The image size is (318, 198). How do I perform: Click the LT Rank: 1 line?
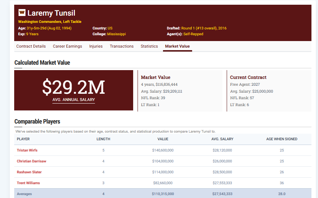point(150,105)
